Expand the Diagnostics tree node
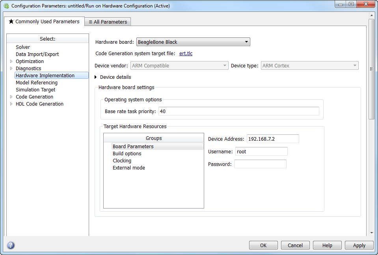The image size is (378, 255). (11, 69)
